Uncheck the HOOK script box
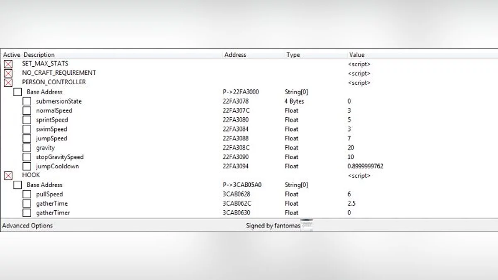Image resolution: width=498 pixels, height=280 pixels. point(8,176)
